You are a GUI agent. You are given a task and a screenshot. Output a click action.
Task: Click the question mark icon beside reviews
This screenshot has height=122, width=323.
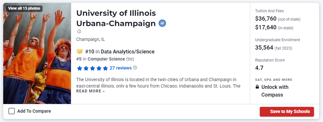tap(135, 68)
